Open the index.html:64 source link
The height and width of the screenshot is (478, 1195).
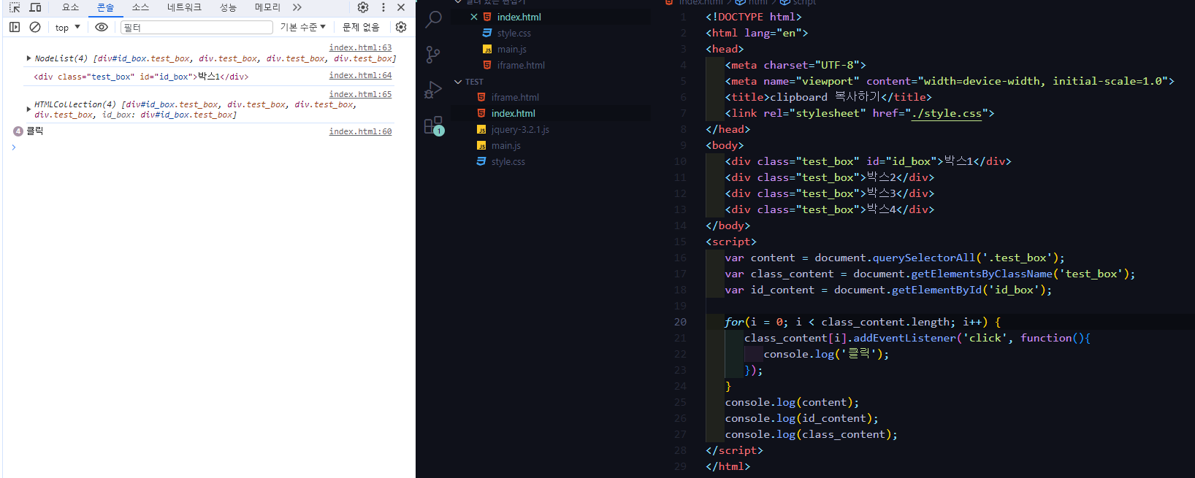tap(360, 75)
